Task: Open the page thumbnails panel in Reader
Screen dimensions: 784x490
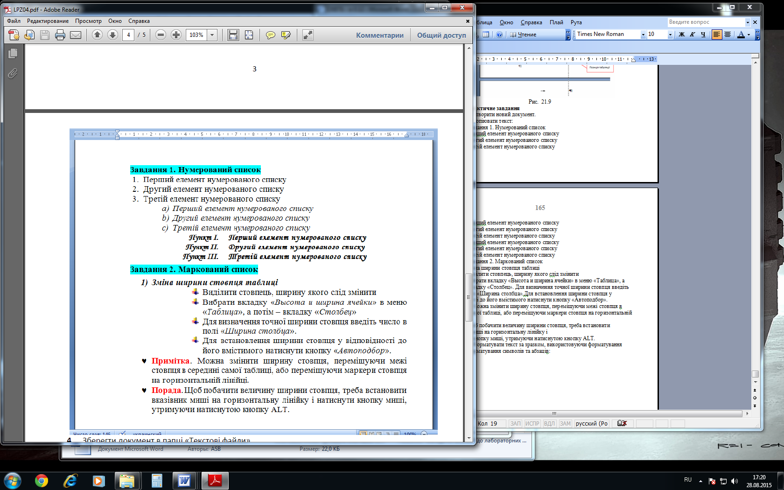Action: [13, 53]
